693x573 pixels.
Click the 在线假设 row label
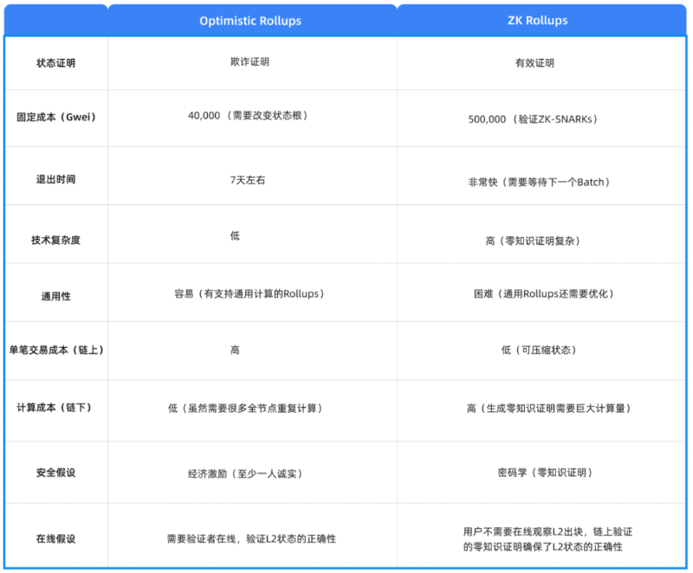pyautogui.click(x=55, y=535)
